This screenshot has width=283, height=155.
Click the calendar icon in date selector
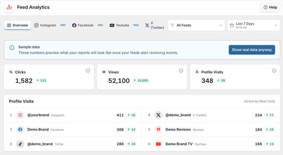[x=232, y=25]
